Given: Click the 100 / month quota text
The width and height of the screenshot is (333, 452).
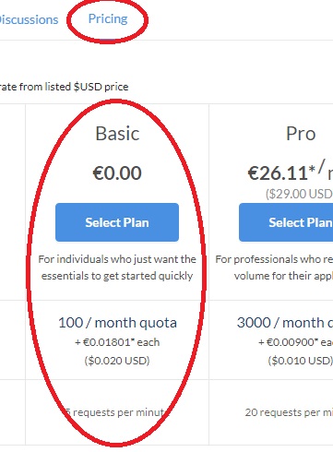Looking at the screenshot, I should click(117, 323).
